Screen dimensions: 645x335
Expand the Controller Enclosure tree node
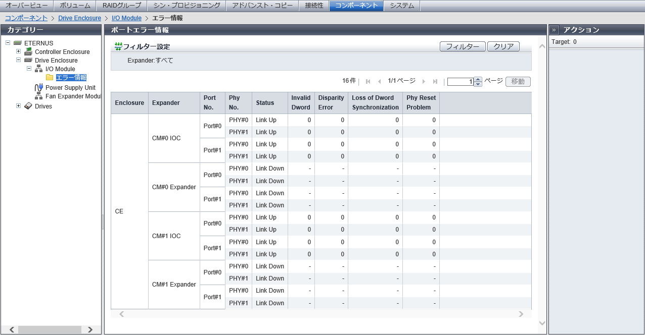pos(19,51)
